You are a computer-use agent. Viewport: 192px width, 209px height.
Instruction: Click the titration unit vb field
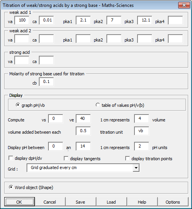[x=141, y=131]
